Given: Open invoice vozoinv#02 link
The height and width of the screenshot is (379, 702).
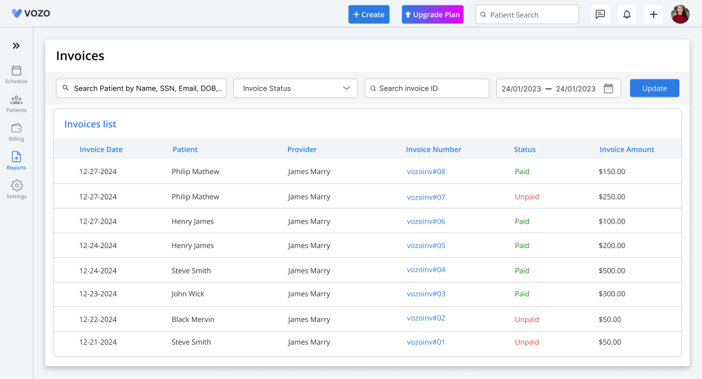Looking at the screenshot, I should point(426,318).
